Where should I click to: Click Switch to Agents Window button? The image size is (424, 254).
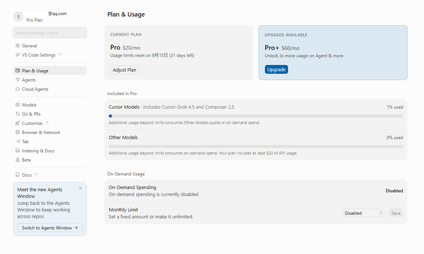50,228
